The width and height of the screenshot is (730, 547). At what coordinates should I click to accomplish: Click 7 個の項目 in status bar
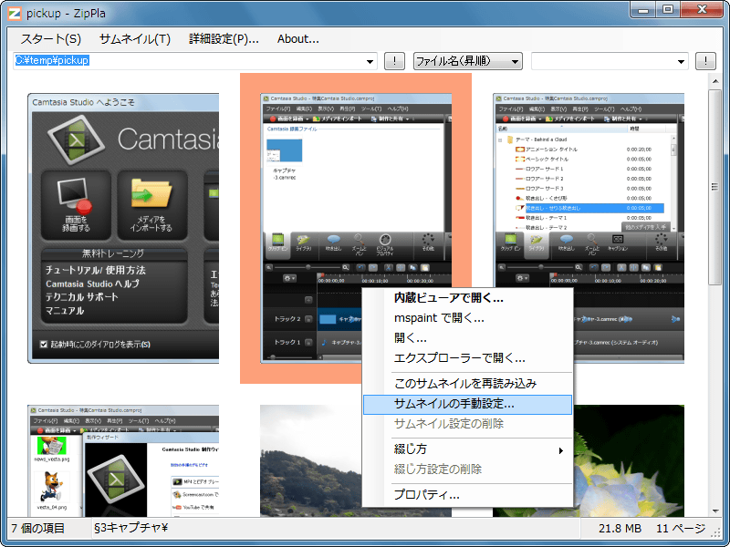(x=38, y=529)
